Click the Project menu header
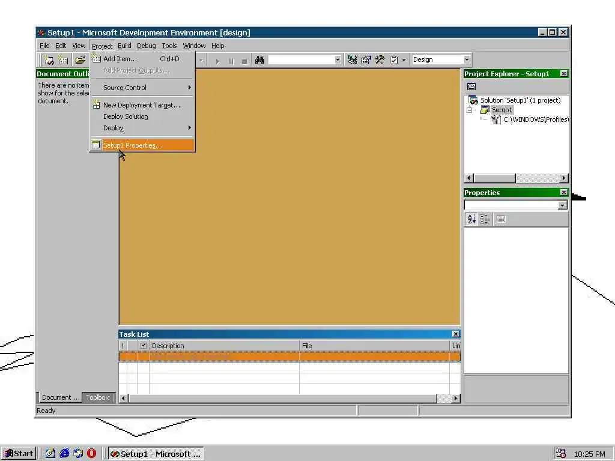 (x=102, y=46)
